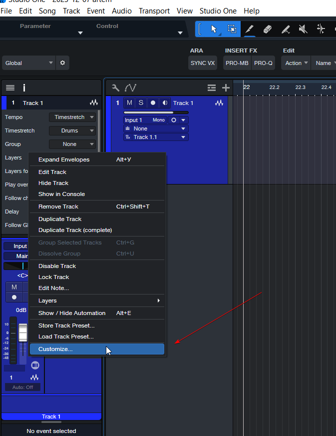Open the Edit Action dropdown

(296, 63)
